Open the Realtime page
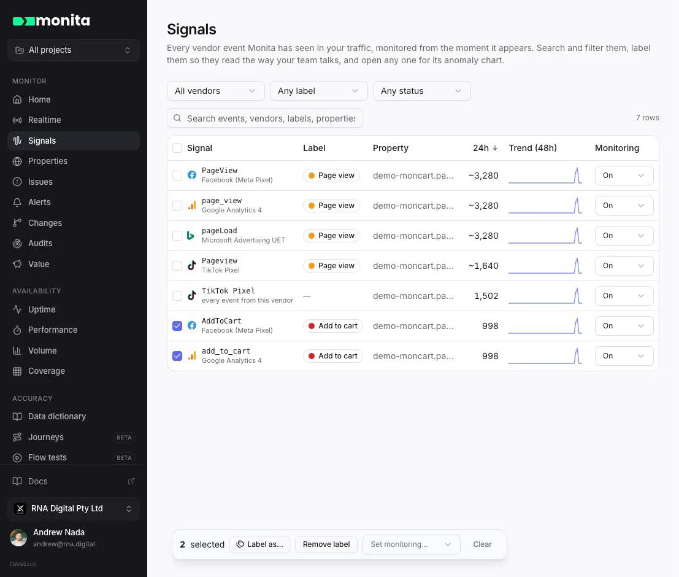 74,120
